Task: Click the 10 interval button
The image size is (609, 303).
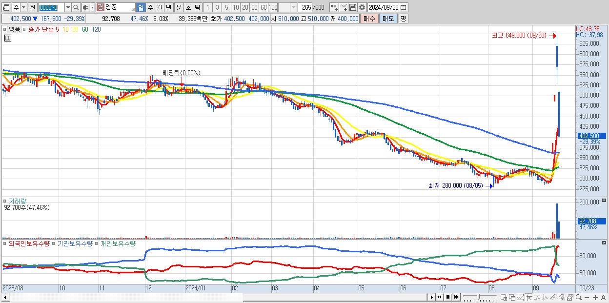Action: coord(236,7)
